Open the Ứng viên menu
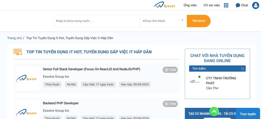The width and height of the screenshot is (262, 119). pos(190,5)
